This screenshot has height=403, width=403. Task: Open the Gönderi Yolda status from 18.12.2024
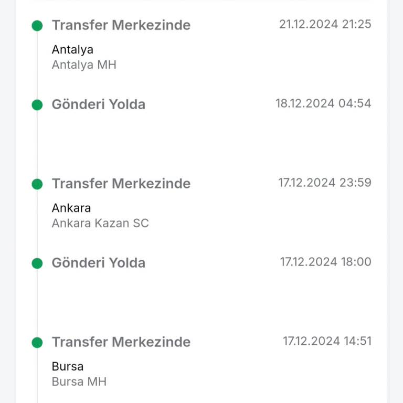98,104
